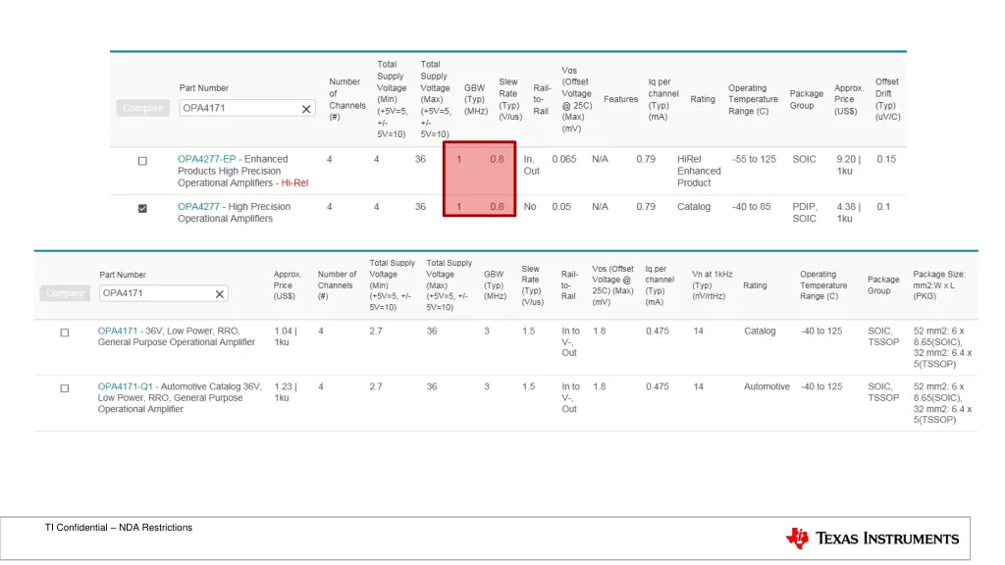Click upper table Operating Temperature Range header
This screenshot has width=1005, height=565.
[x=753, y=99]
